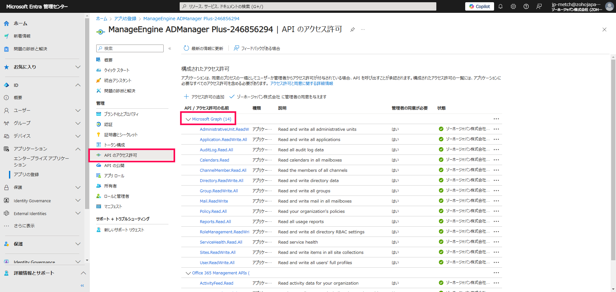Click the feedback person icon in header

click(x=539, y=6)
